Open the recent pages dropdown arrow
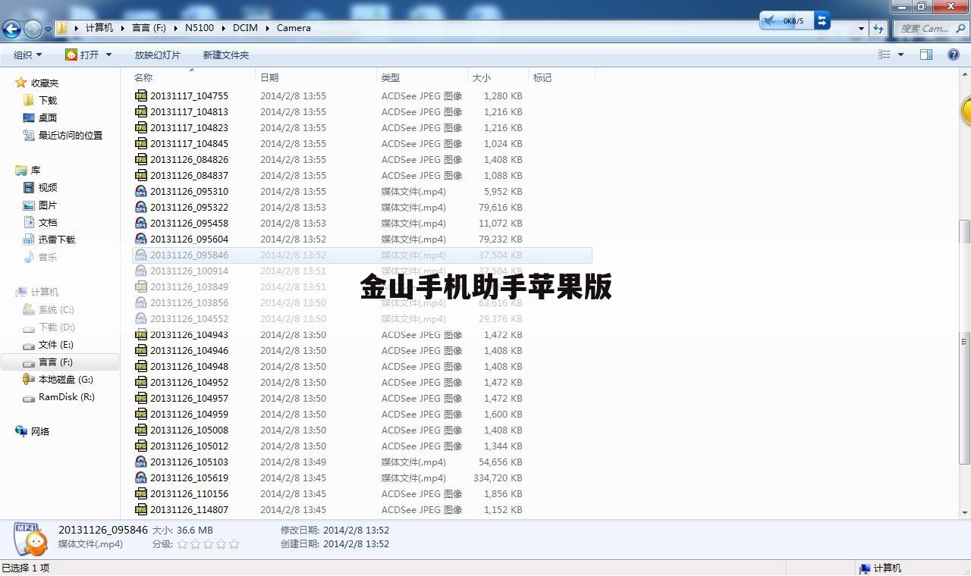This screenshot has height=576, width=971. pyautogui.click(x=48, y=30)
